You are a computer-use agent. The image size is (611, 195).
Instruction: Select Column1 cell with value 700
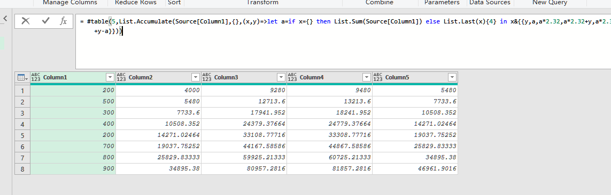click(73, 147)
